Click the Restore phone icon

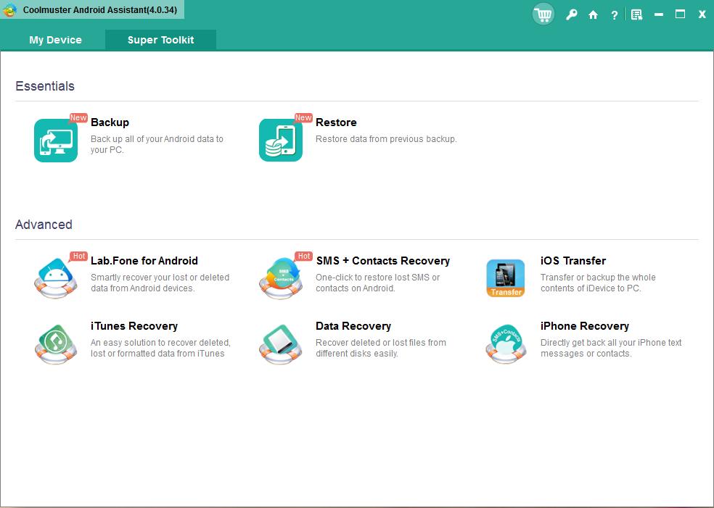(281, 140)
